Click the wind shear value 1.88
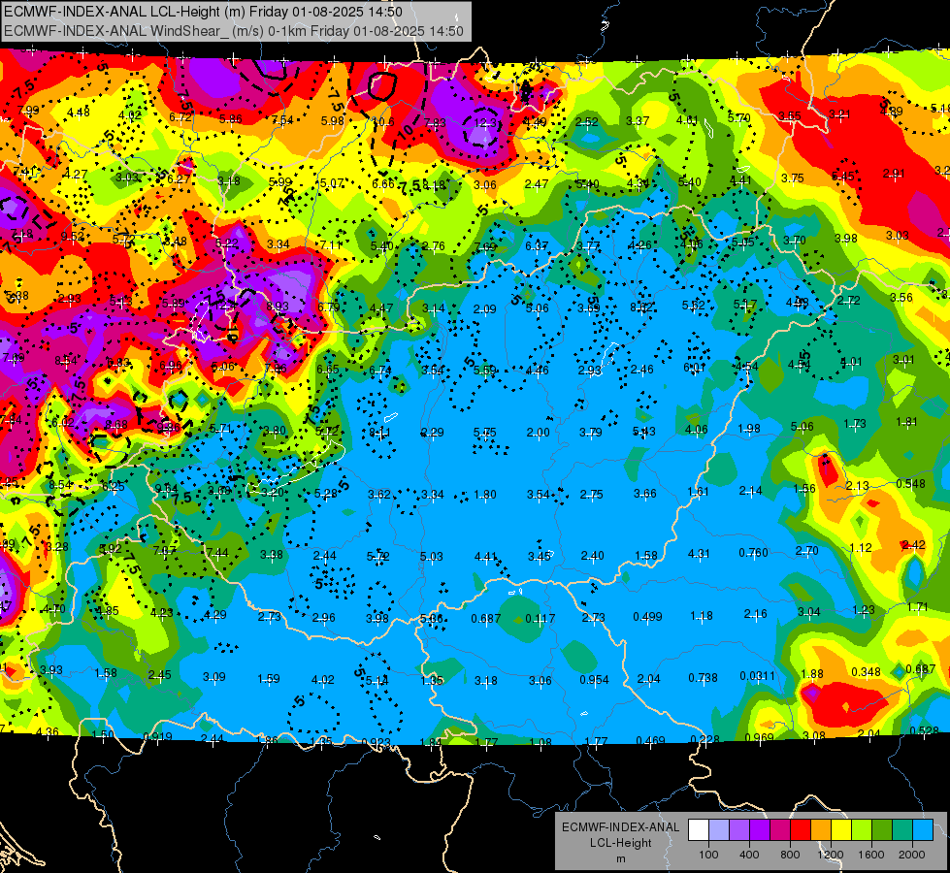Image resolution: width=950 pixels, height=873 pixels. point(812,674)
